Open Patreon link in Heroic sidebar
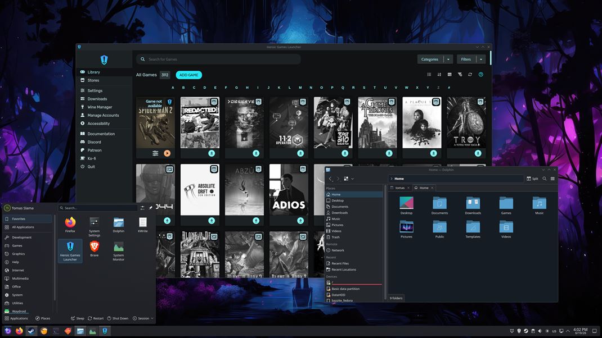Screen dimensions: 602x338 coord(104,150)
